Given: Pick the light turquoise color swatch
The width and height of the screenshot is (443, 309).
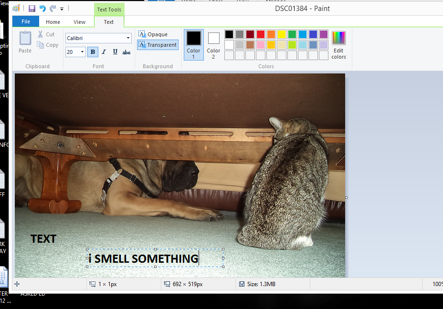Looking at the screenshot, I should (303, 45).
